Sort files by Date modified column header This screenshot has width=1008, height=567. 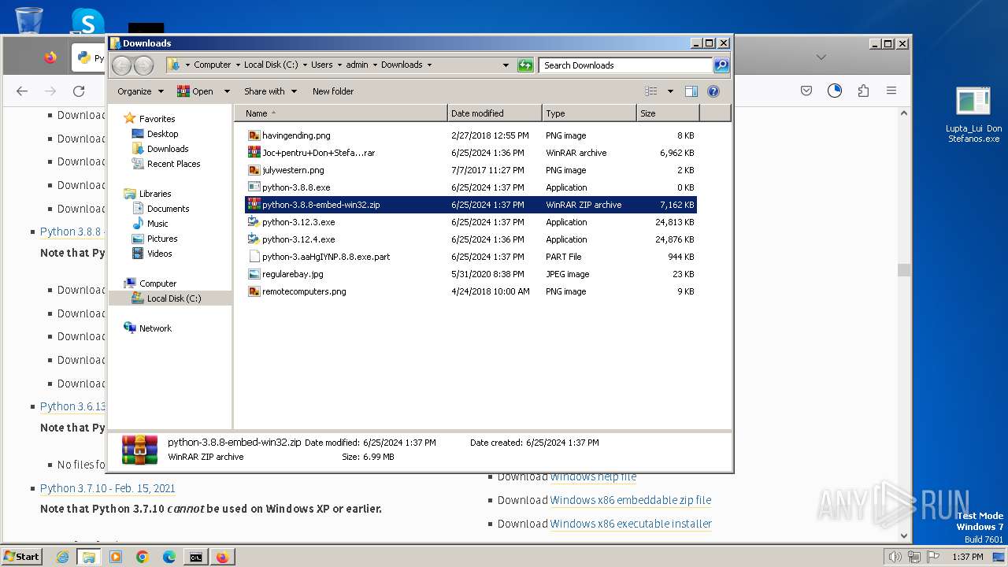tap(495, 113)
